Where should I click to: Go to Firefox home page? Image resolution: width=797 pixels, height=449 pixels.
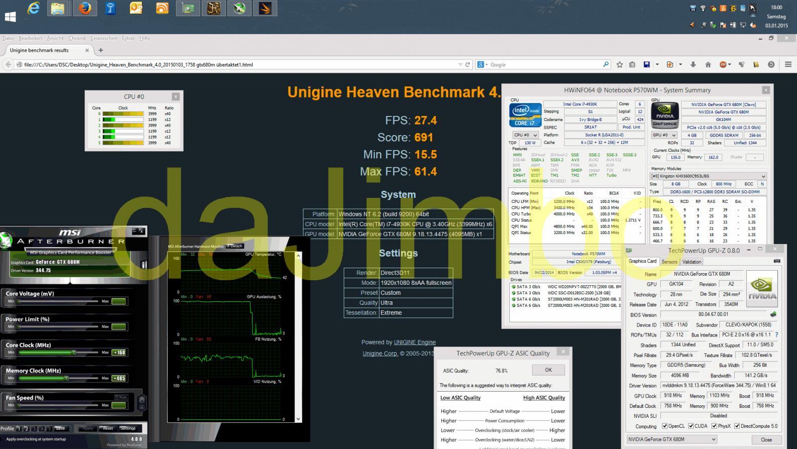click(708, 64)
